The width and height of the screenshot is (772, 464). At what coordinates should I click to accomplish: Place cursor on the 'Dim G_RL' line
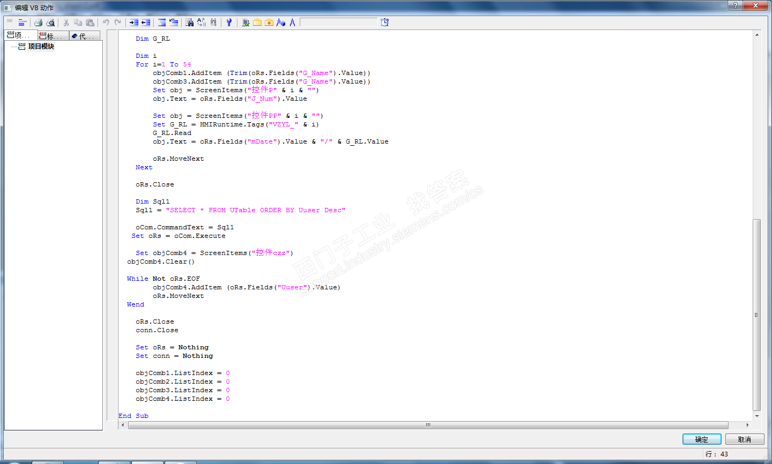click(153, 39)
